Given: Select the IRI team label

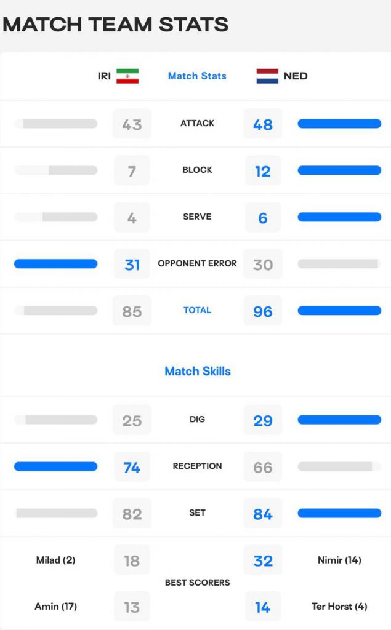Looking at the screenshot, I should [x=104, y=76].
